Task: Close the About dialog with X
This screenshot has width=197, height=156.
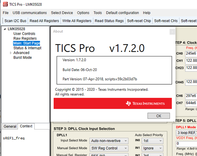Action: (172, 32)
